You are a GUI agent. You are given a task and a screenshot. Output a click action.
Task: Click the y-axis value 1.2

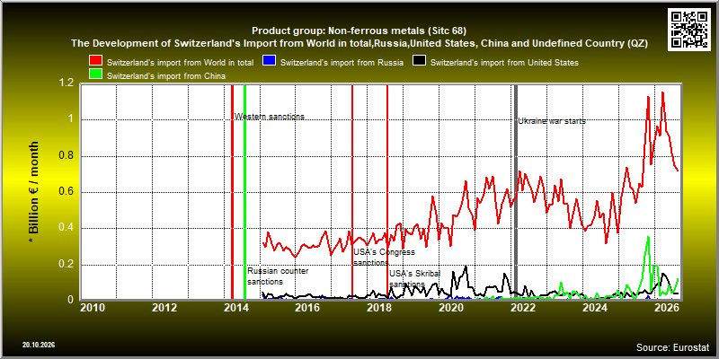67,83
